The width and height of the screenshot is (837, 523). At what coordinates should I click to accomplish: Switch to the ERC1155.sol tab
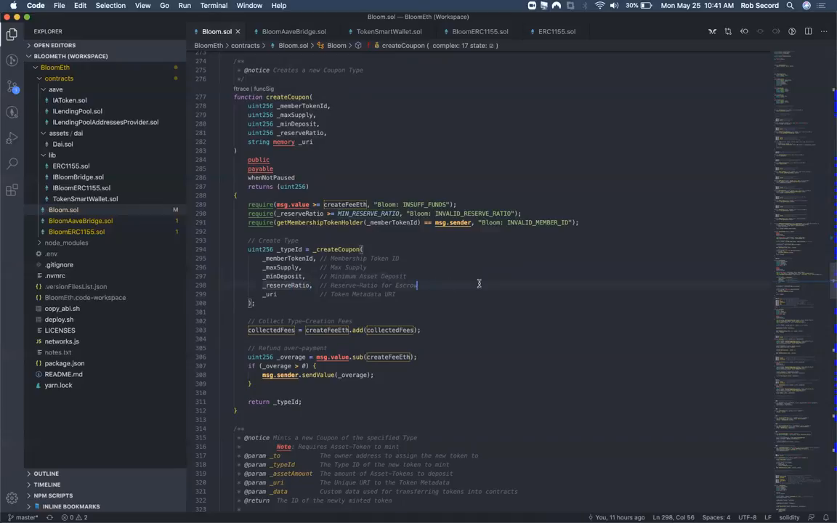point(557,31)
